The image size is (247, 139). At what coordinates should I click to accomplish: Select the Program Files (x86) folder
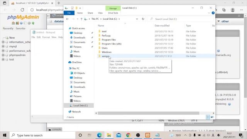click(112, 44)
